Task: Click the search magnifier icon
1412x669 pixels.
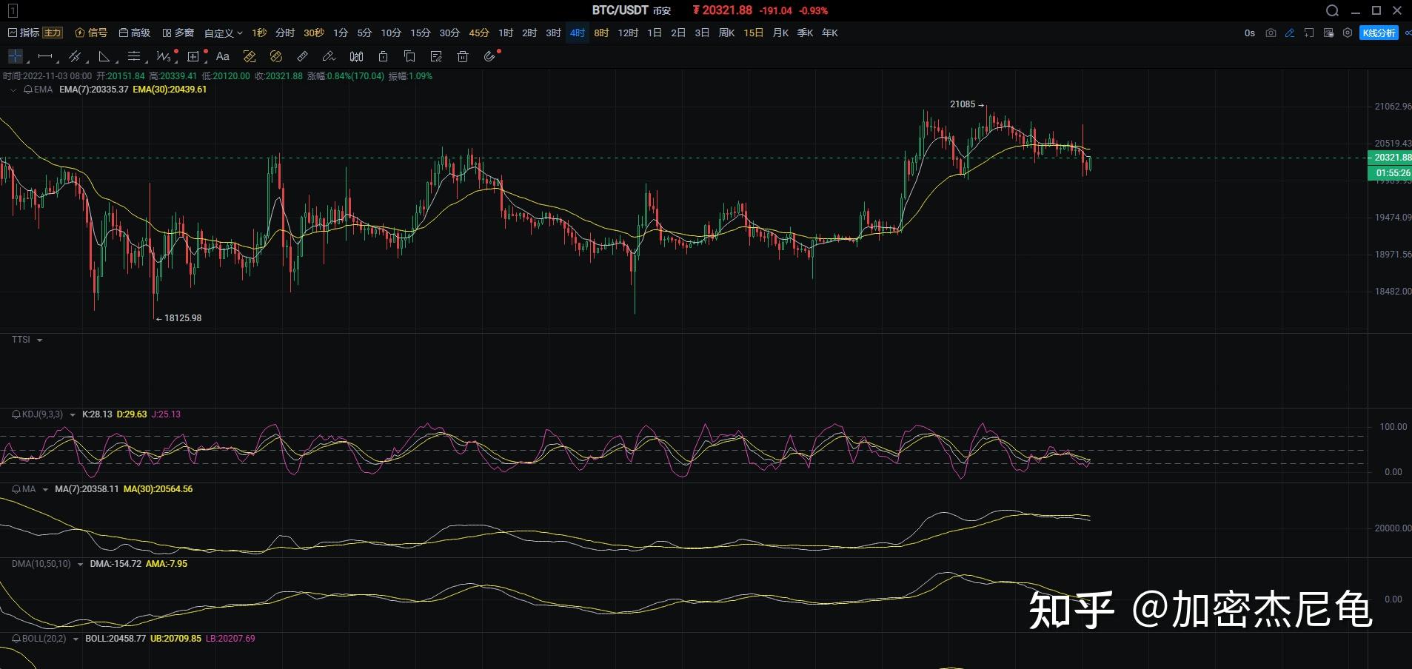Action: pos(1332,10)
